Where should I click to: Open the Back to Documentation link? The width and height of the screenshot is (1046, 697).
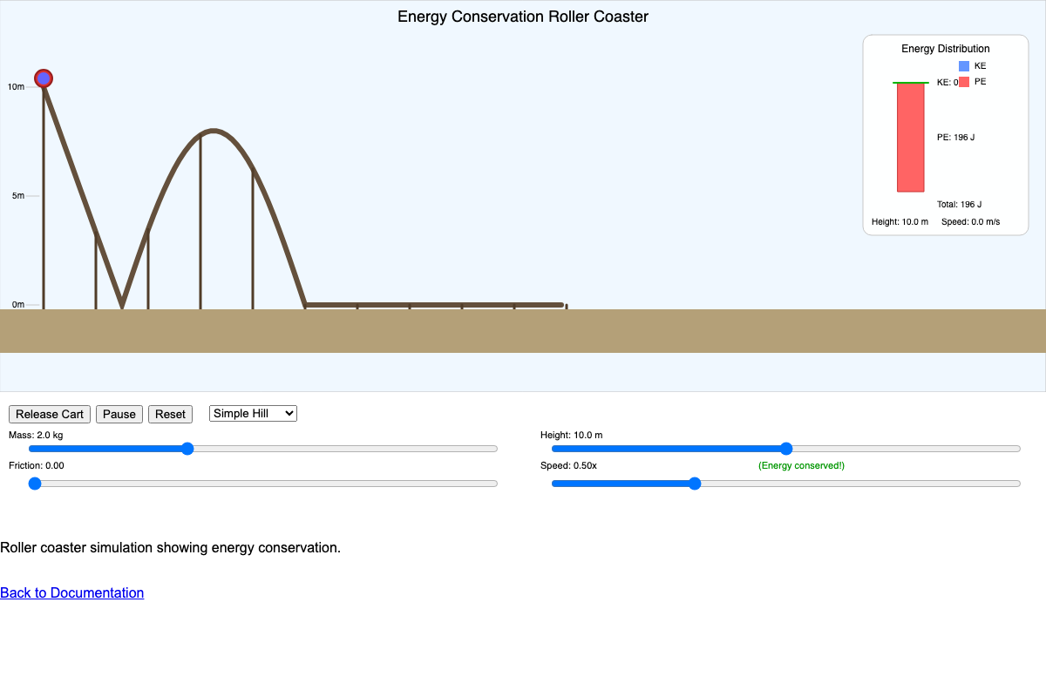coord(71,592)
